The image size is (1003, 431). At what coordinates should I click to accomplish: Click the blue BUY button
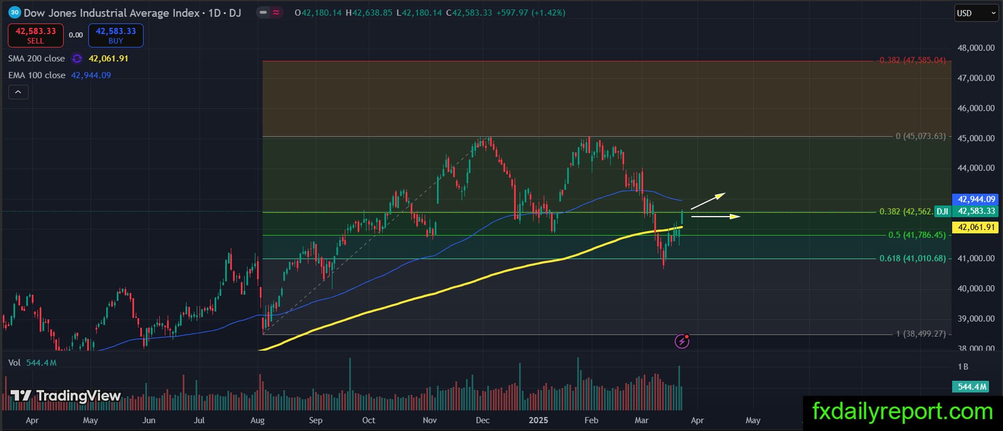pos(116,35)
